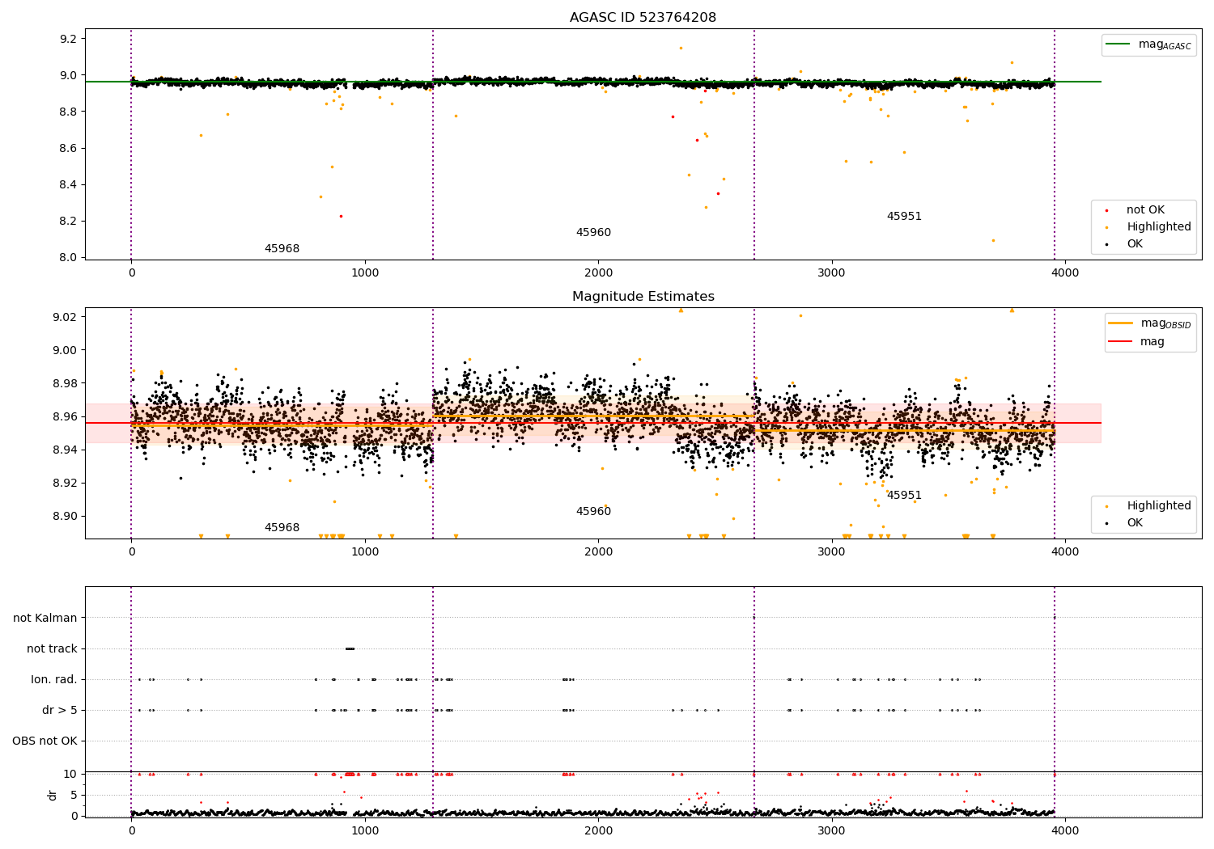
Task: Click the 8.4 y-axis tick in the top plot
Action: [x=68, y=184]
